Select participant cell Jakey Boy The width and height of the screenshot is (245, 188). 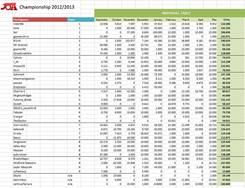click(20, 146)
